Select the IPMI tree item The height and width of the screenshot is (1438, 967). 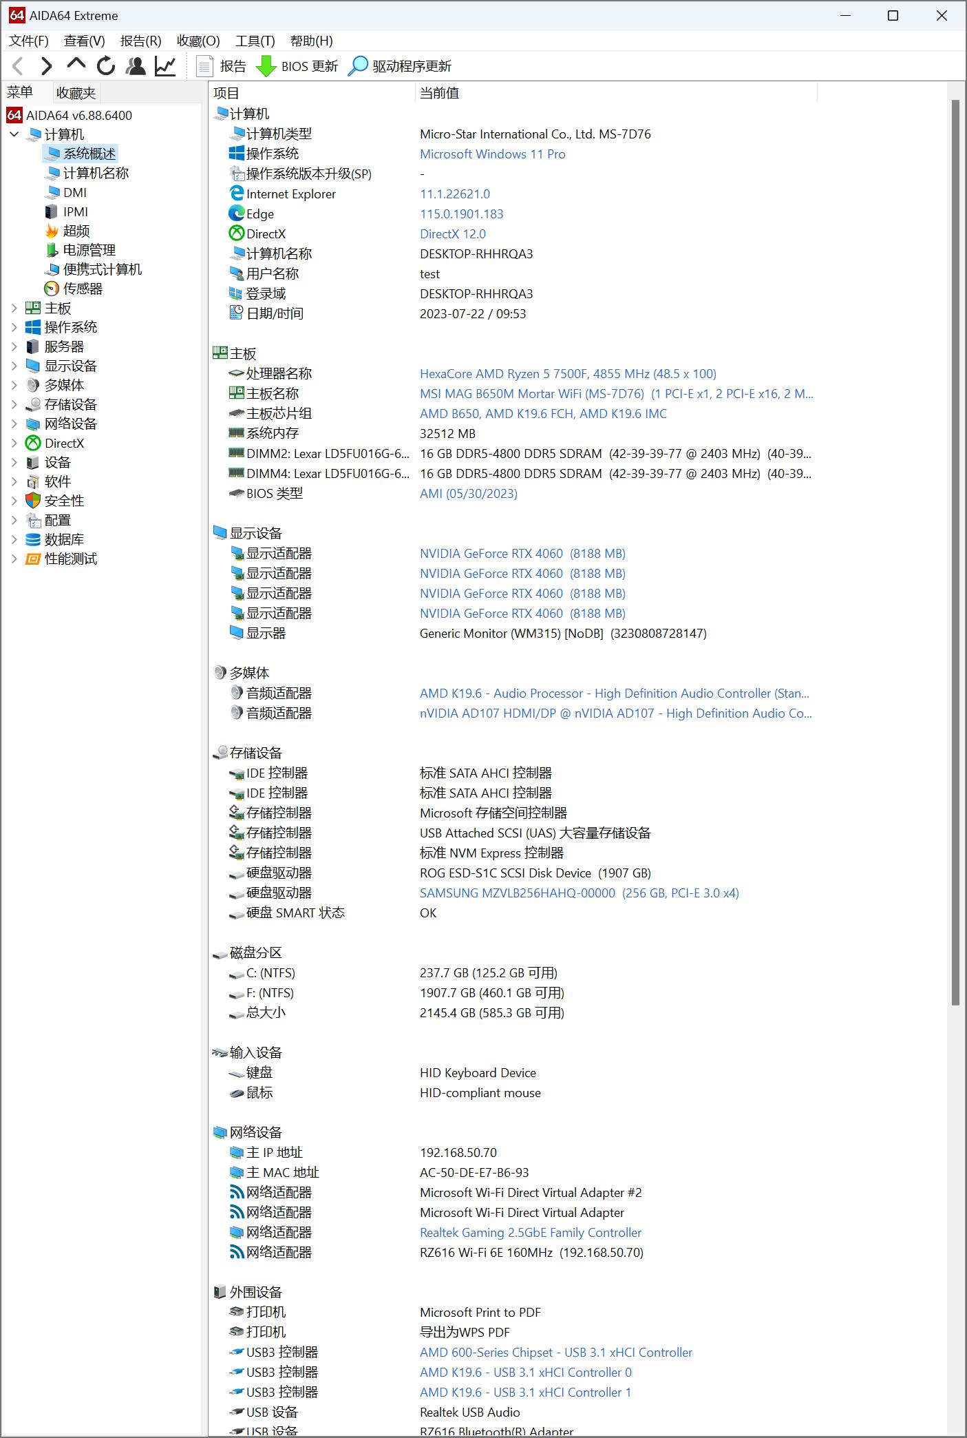coord(76,211)
